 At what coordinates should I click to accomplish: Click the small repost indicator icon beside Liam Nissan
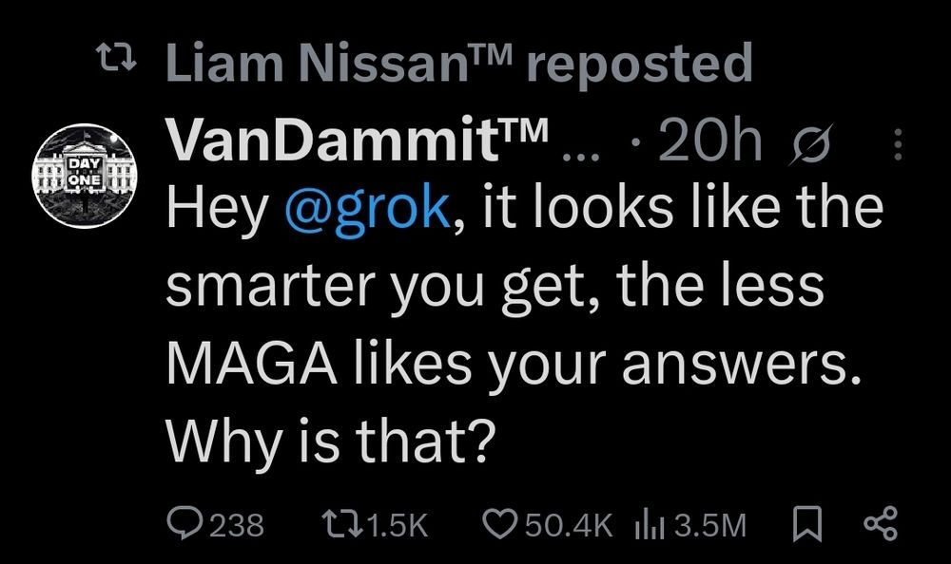tap(116, 59)
